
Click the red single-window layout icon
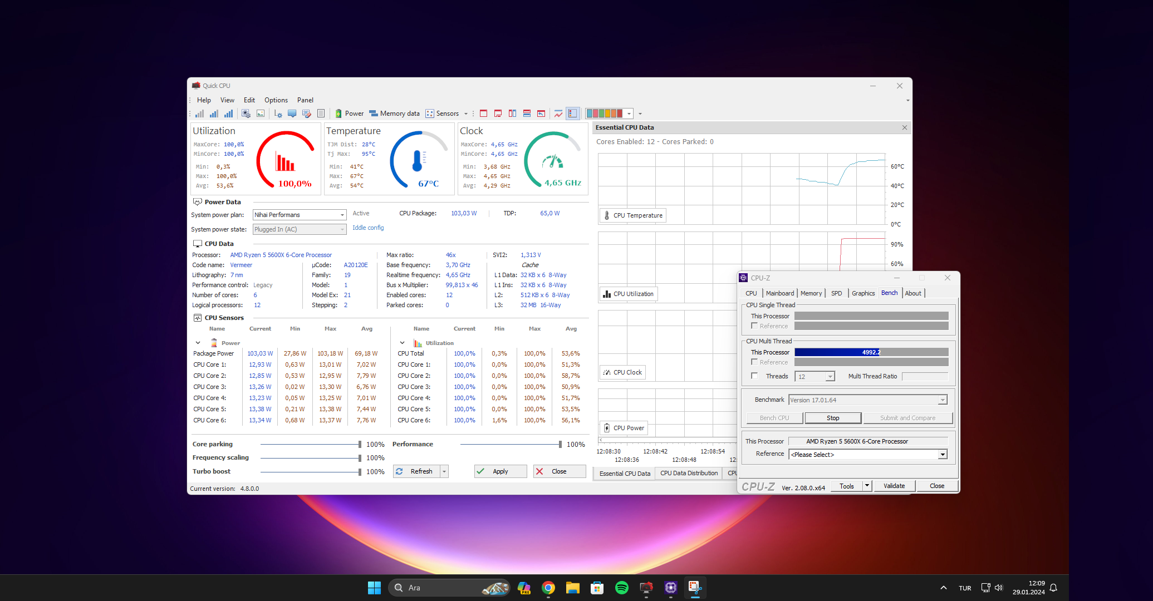click(x=483, y=114)
